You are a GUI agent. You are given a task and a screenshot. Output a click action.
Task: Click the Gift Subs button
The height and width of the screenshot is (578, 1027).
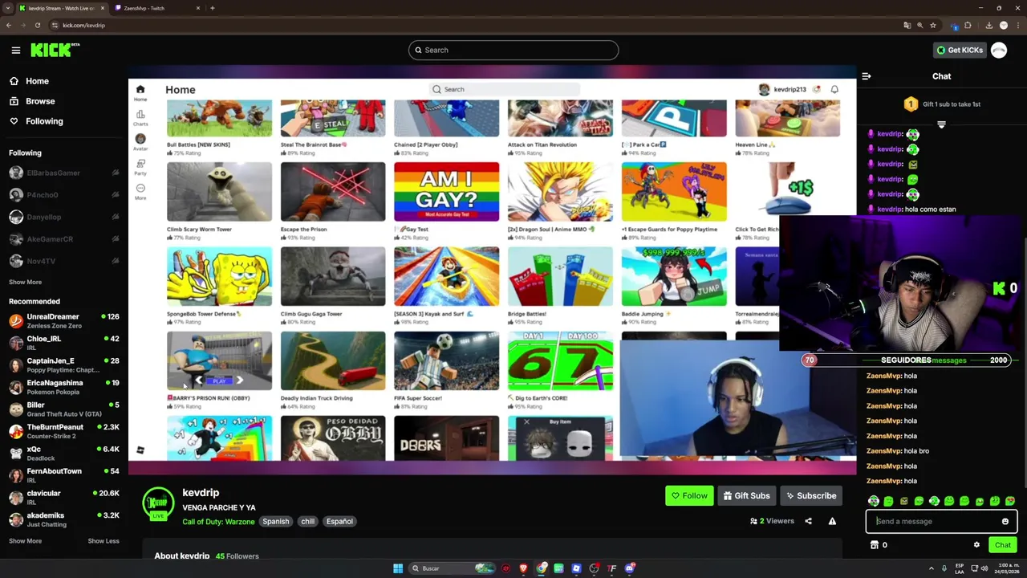coord(746,495)
